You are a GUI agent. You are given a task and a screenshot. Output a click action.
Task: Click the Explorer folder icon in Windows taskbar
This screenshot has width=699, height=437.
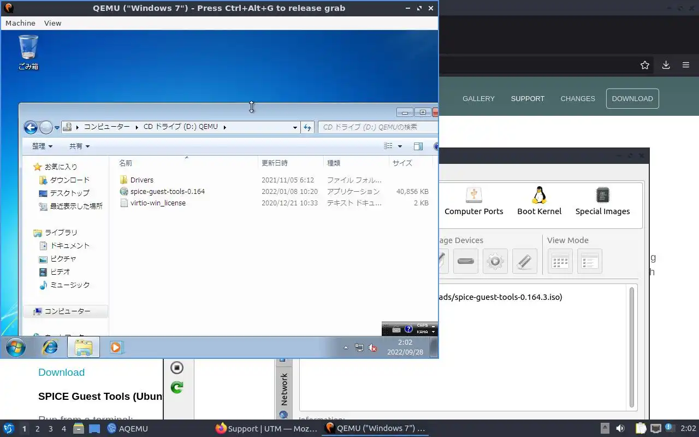[84, 347]
